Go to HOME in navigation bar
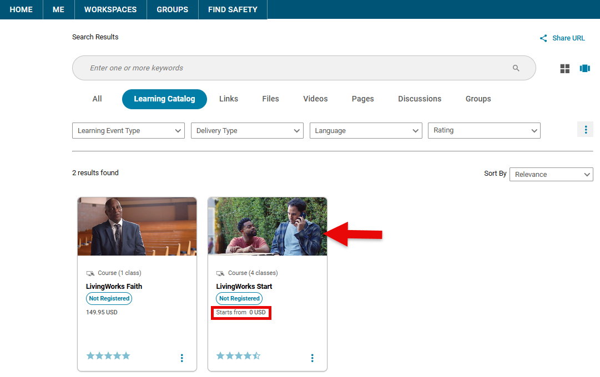The width and height of the screenshot is (600, 377). click(21, 9)
